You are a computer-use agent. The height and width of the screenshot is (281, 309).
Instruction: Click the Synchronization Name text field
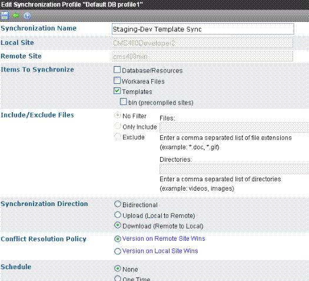[x=203, y=29]
